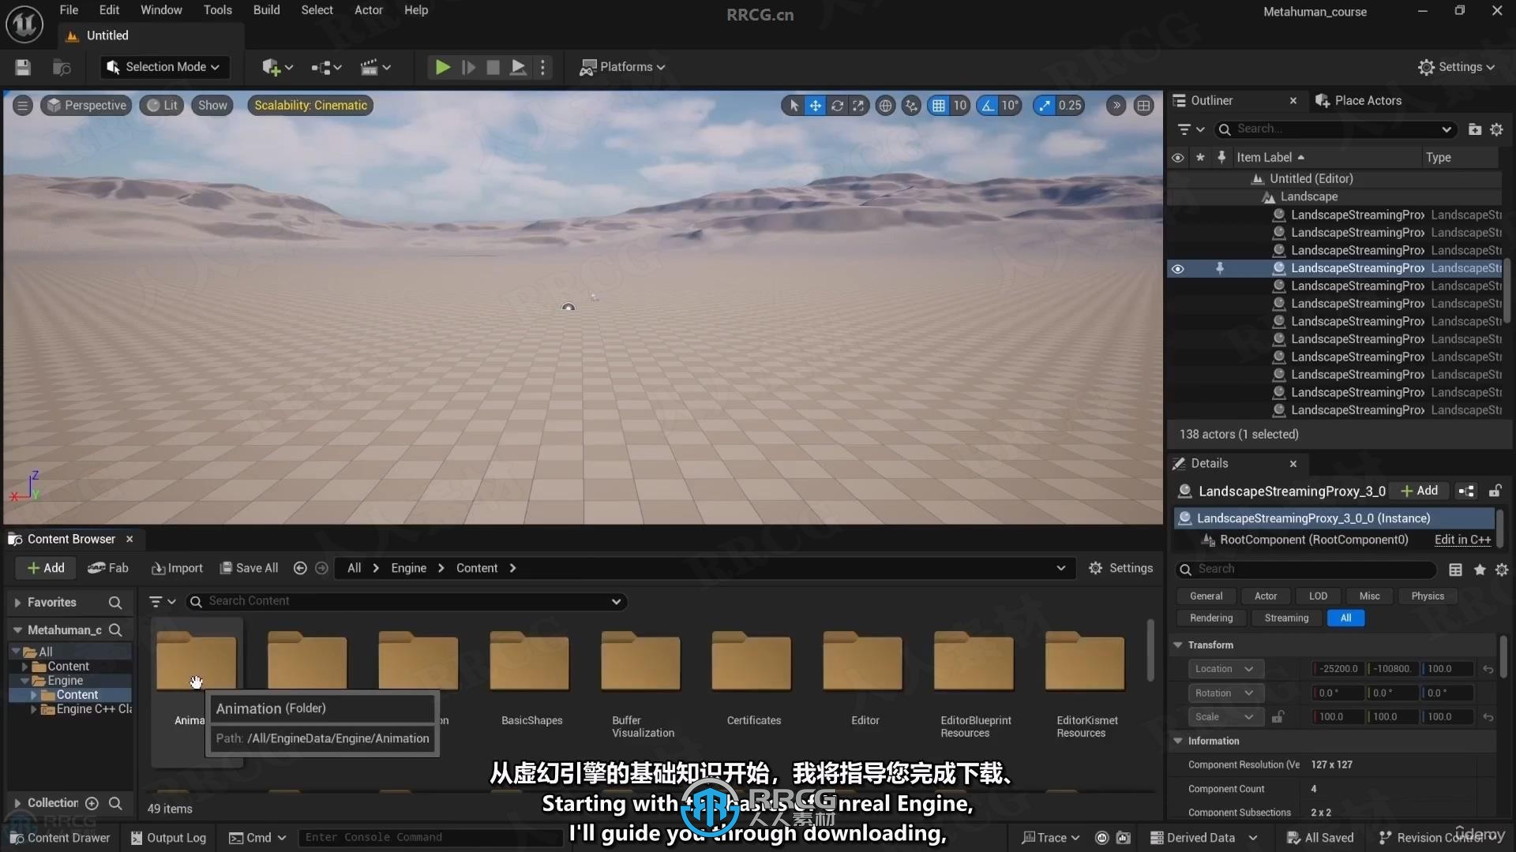Open the viewport Show menu

pos(212,105)
